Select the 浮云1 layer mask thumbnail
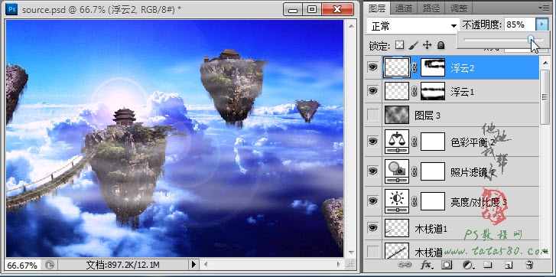This screenshot has height=277, width=556. (x=433, y=91)
